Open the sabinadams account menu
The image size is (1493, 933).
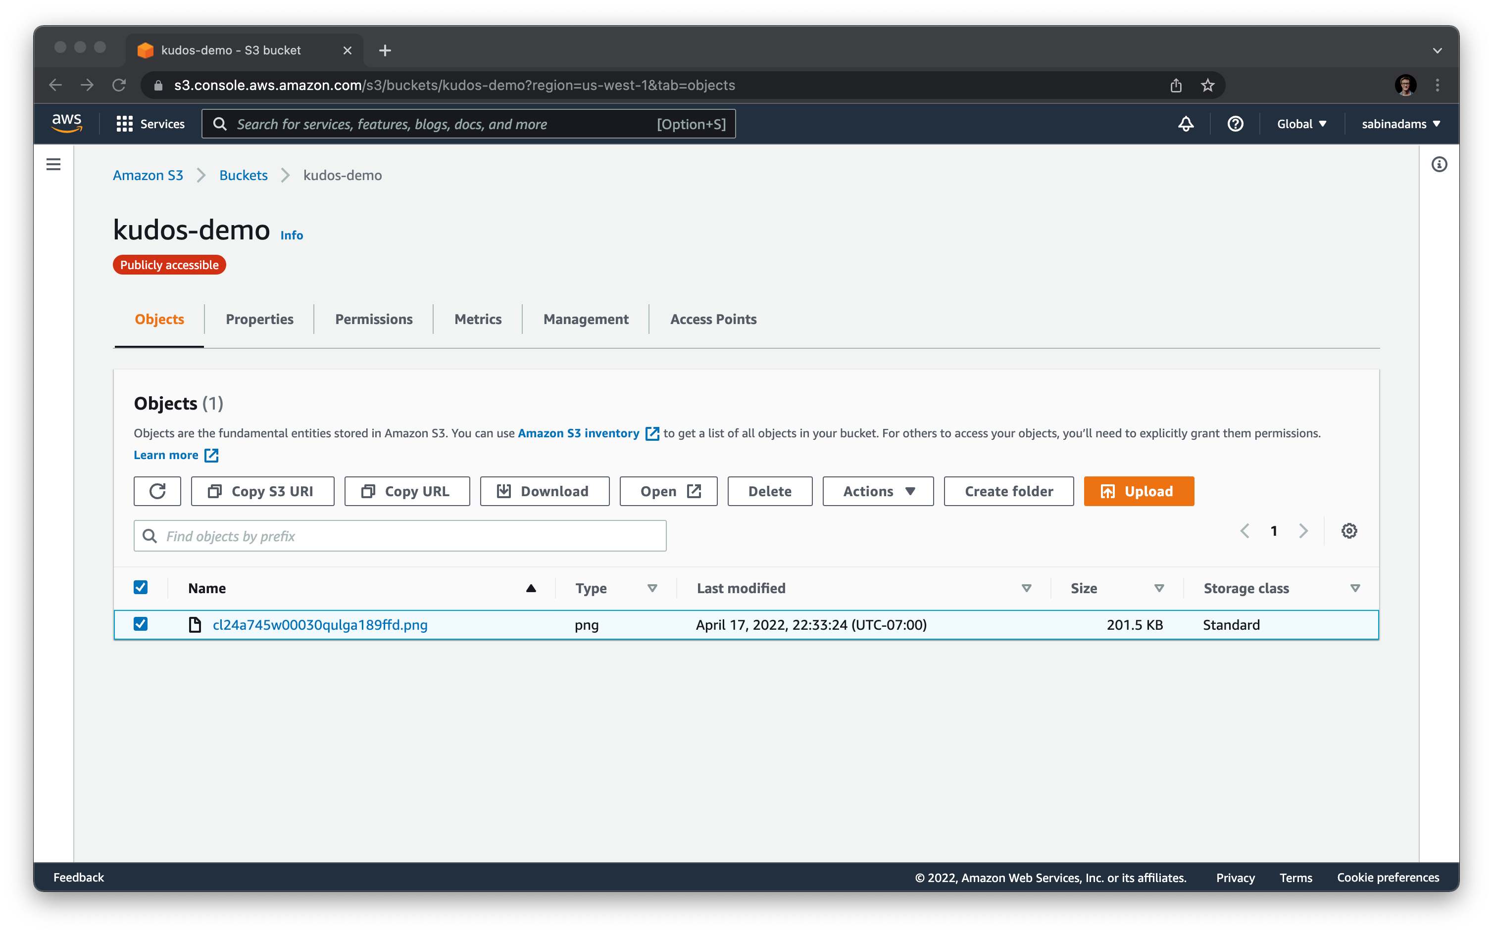click(x=1400, y=124)
